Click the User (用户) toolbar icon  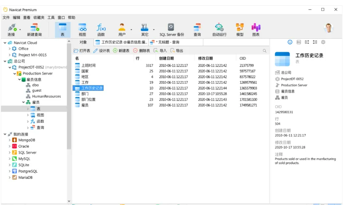[122, 30]
